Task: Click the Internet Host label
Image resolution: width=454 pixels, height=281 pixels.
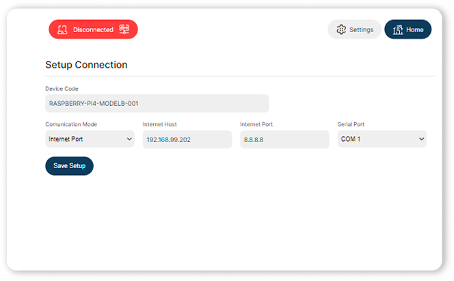Action: pyautogui.click(x=159, y=124)
